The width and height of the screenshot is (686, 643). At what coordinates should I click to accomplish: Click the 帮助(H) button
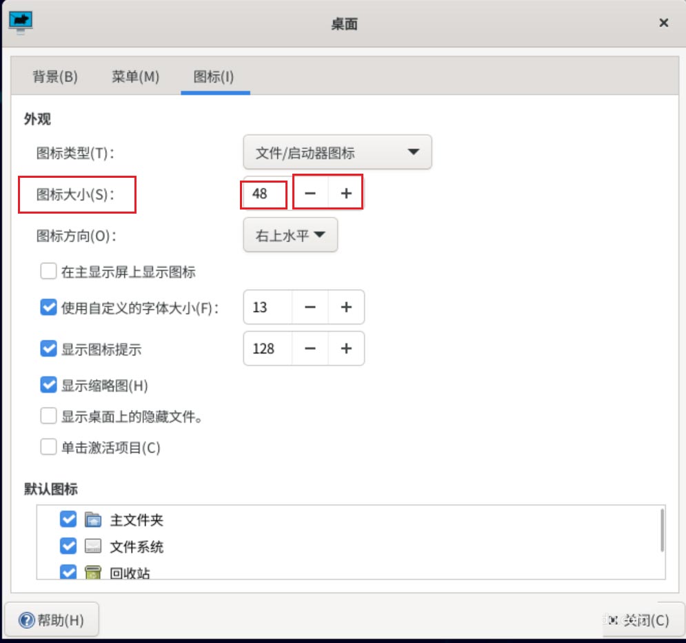point(52,620)
